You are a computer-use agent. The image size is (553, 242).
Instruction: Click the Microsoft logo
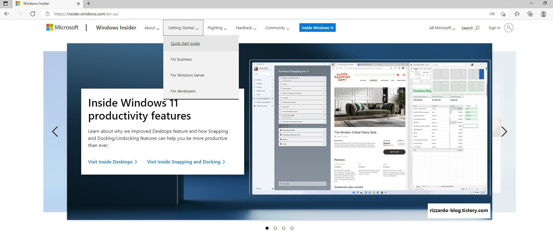point(62,27)
